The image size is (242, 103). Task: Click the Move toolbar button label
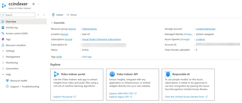73,15
